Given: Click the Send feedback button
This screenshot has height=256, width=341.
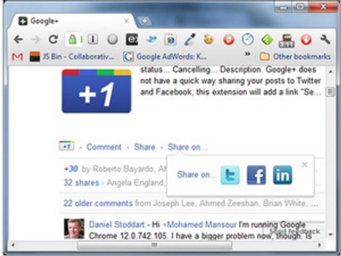Looking at the screenshot, I should [x=294, y=231].
